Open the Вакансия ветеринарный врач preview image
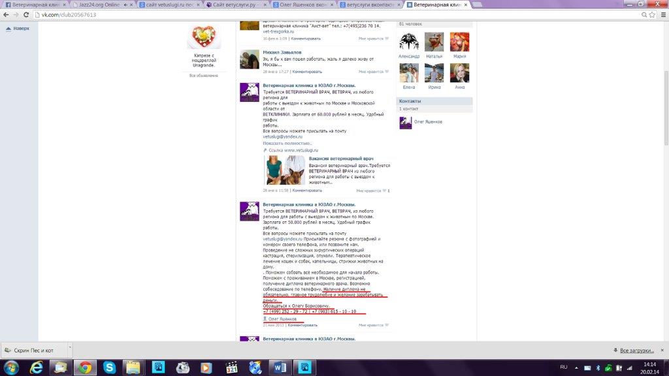 click(x=285, y=170)
